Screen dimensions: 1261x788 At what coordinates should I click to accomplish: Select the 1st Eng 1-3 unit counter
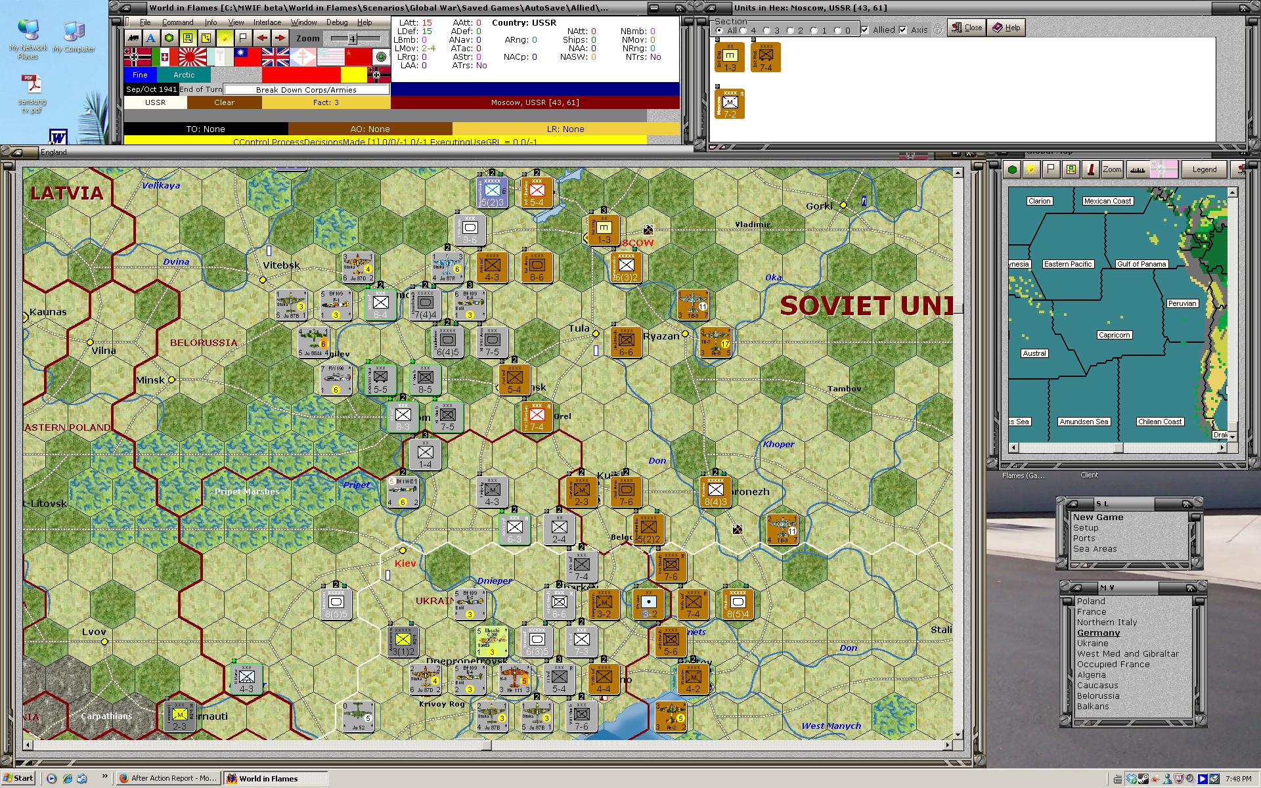pos(730,58)
